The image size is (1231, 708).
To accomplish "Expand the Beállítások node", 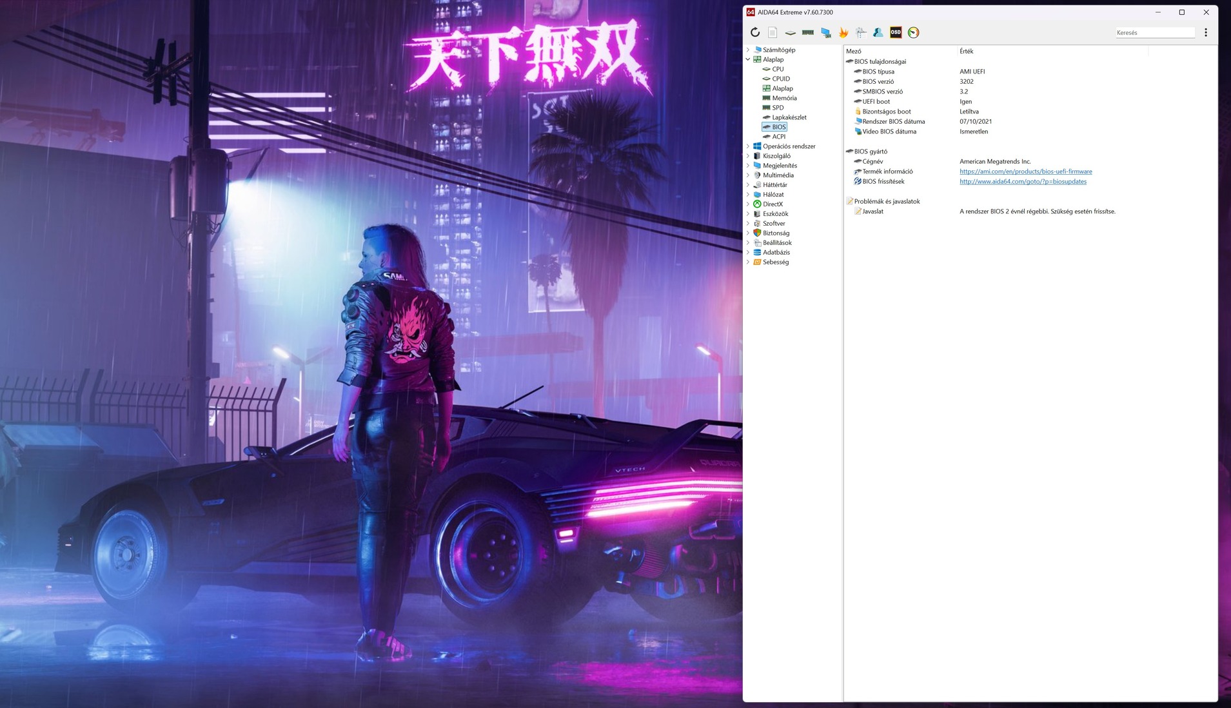I will [x=748, y=243].
